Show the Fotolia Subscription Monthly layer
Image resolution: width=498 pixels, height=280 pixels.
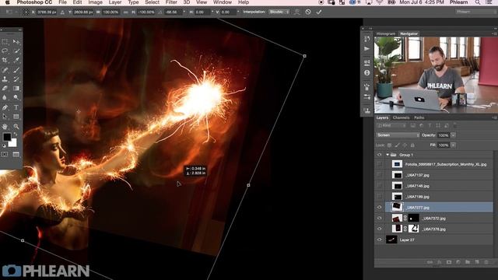[x=379, y=164]
